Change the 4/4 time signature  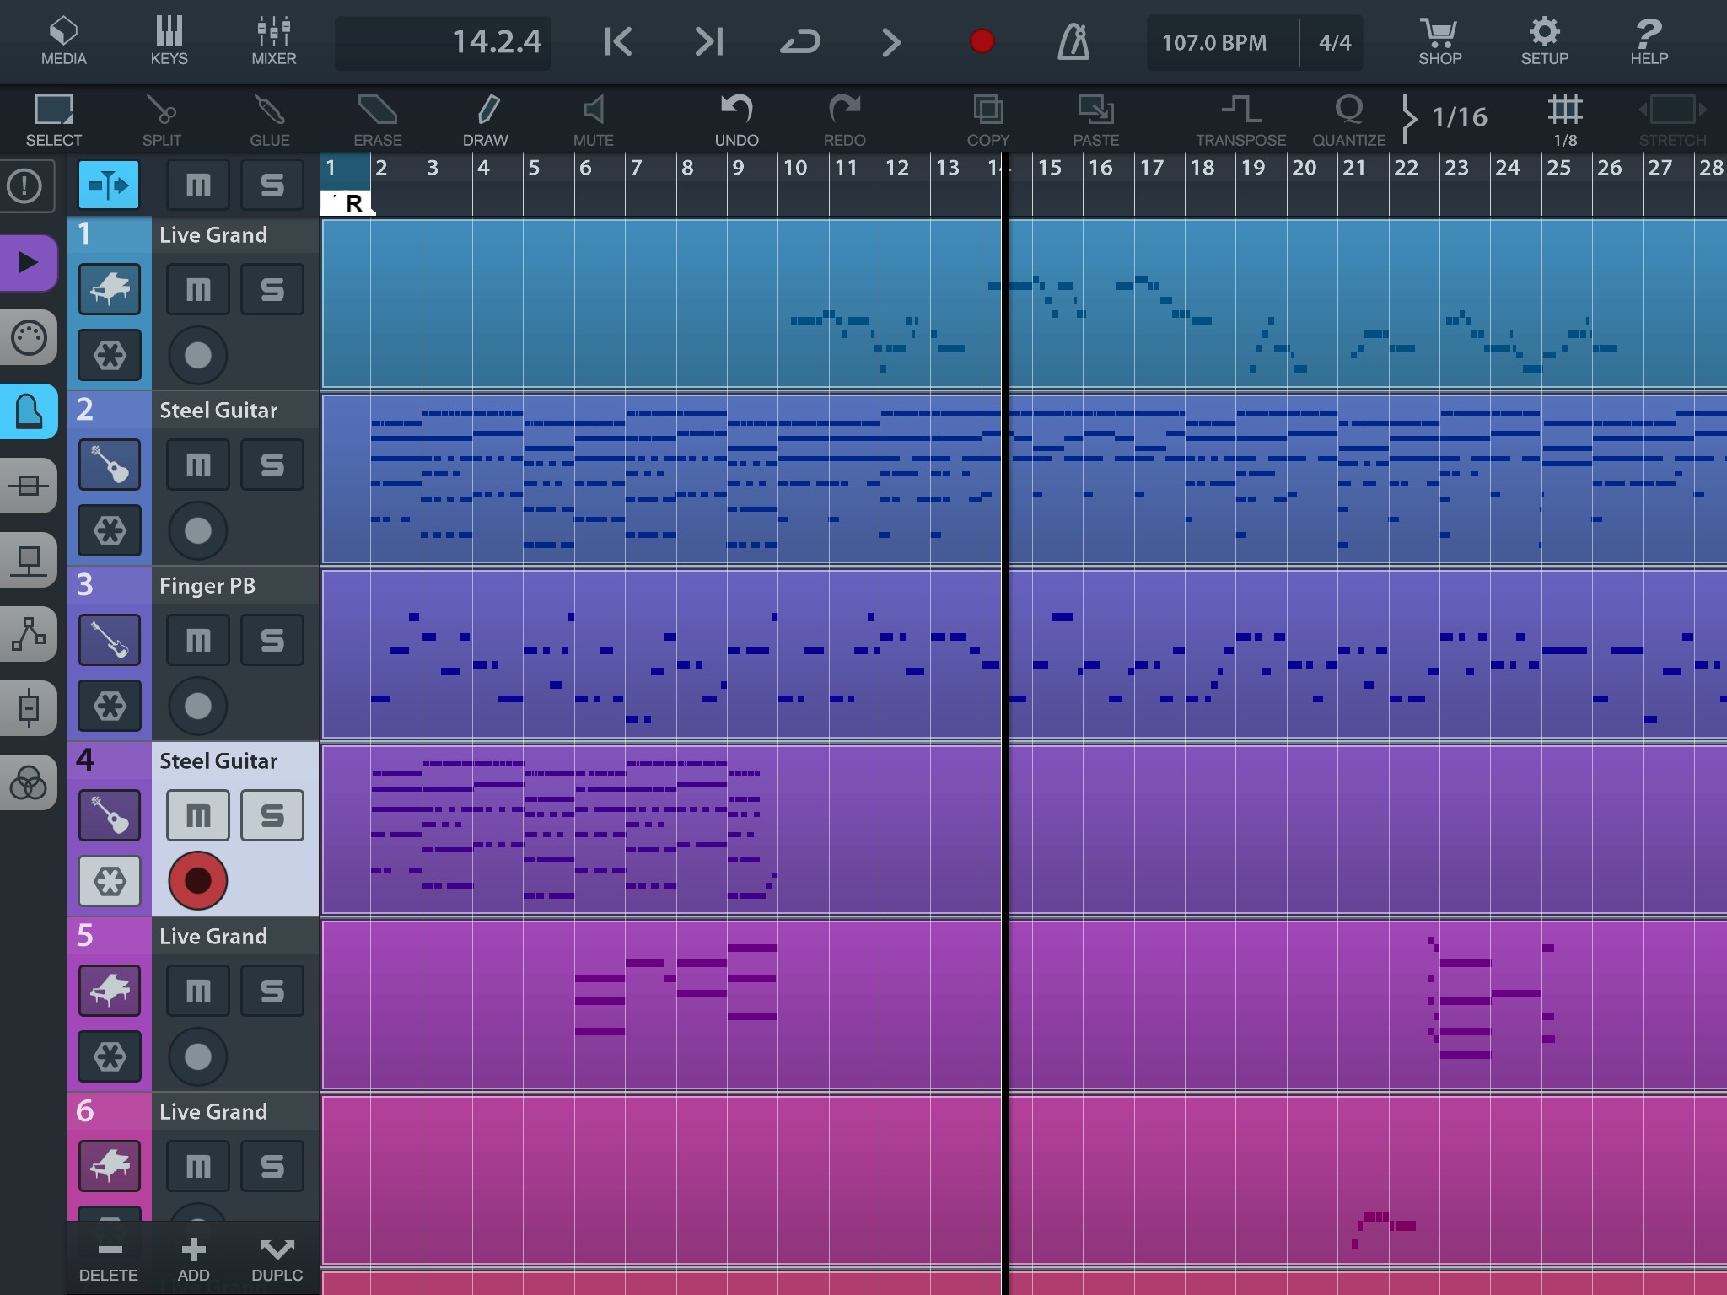pos(1334,42)
